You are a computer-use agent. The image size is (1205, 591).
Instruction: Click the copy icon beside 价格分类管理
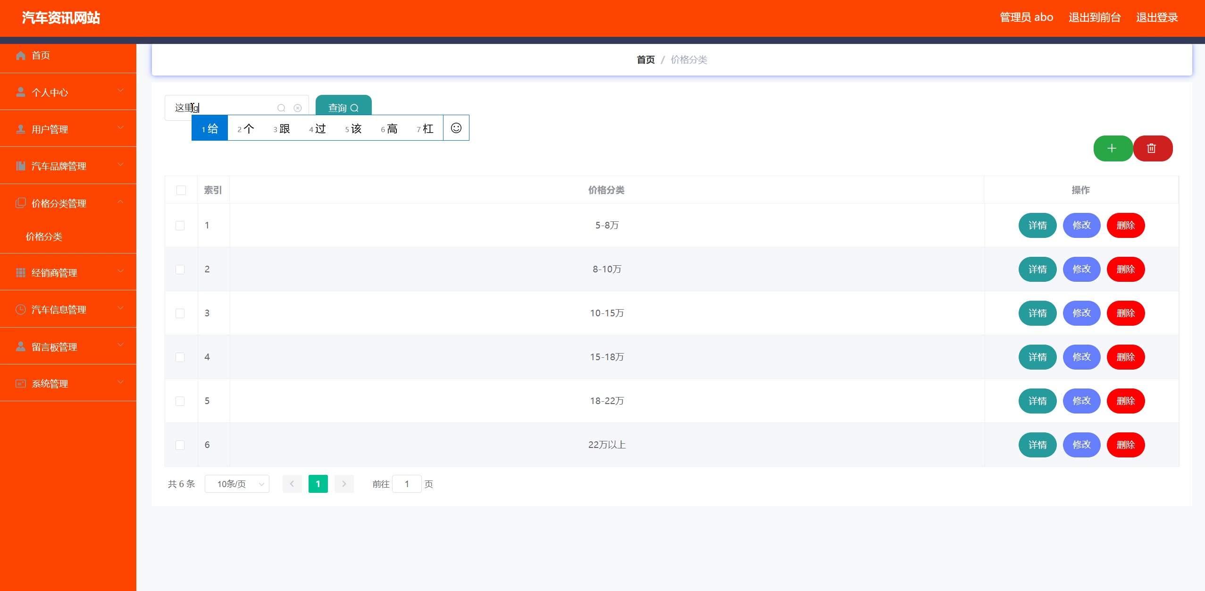[21, 203]
